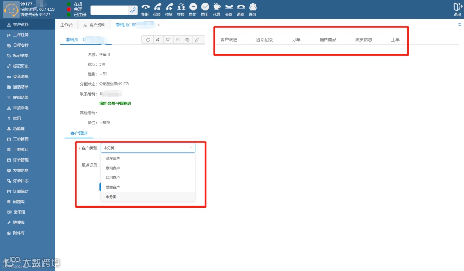Open 链接库 in the sidebar
This screenshot has height=271, width=464.
coord(27,222)
